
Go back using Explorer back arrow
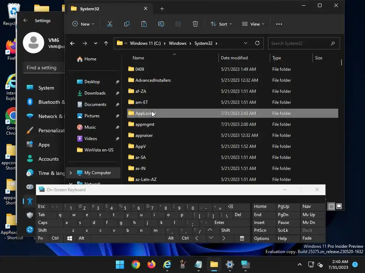click(x=72, y=43)
